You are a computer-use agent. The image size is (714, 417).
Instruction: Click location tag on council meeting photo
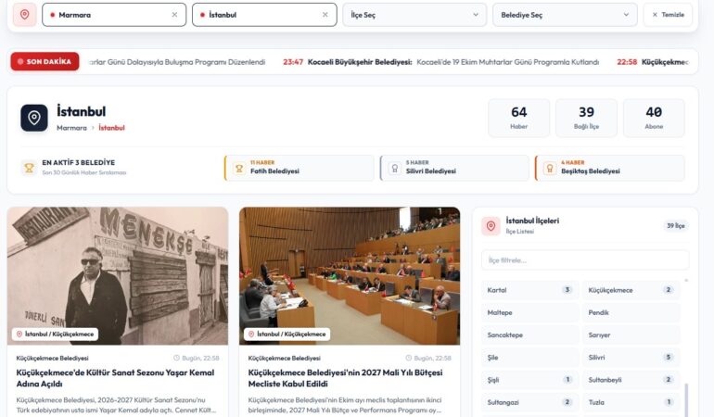[x=287, y=335]
